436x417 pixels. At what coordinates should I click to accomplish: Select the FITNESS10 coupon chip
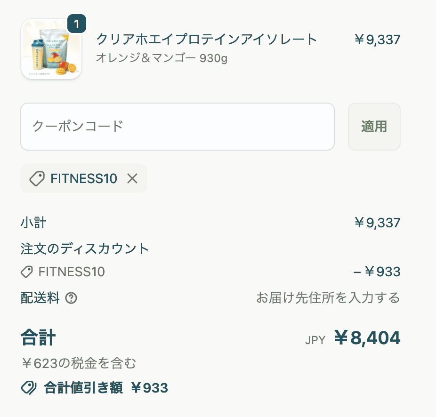[83, 178]
